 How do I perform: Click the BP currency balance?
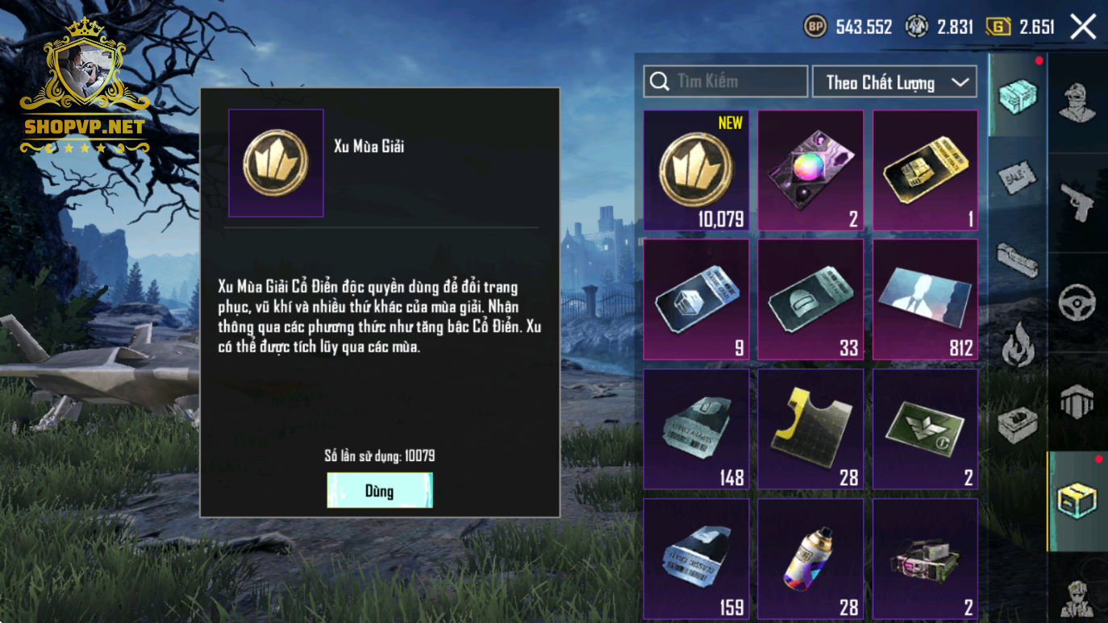pos(848,27)
